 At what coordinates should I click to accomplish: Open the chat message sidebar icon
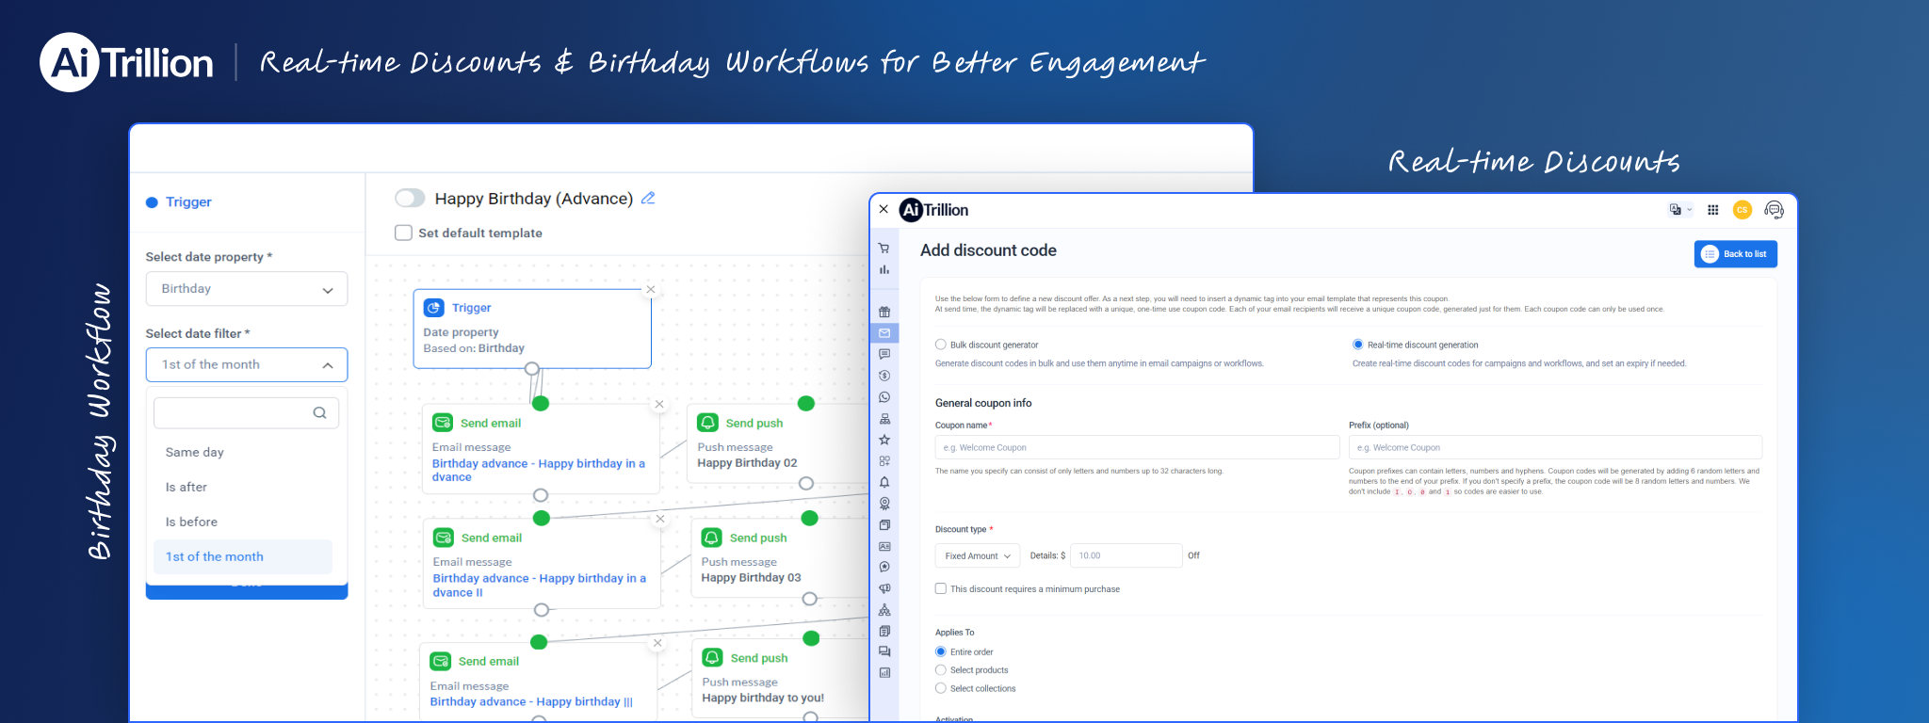[883, 354]
